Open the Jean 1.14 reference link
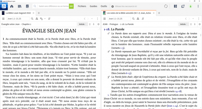Image resolution: width=202 pixels, height=109 pixels. click(172, 106)
